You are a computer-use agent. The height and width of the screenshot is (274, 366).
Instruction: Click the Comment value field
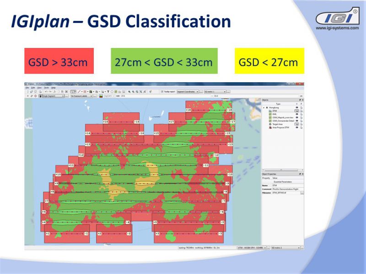288,189
